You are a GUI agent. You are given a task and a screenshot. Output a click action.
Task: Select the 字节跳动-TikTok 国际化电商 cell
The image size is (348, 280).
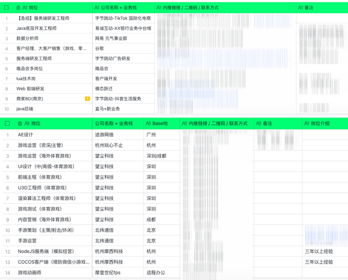[x=123, y=18]
